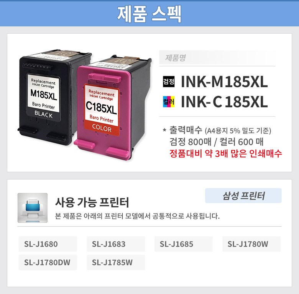Choose the SL-J1680 printer model
Image resolution: width=299 pixels, height=294 pixels.
[48, 244]
